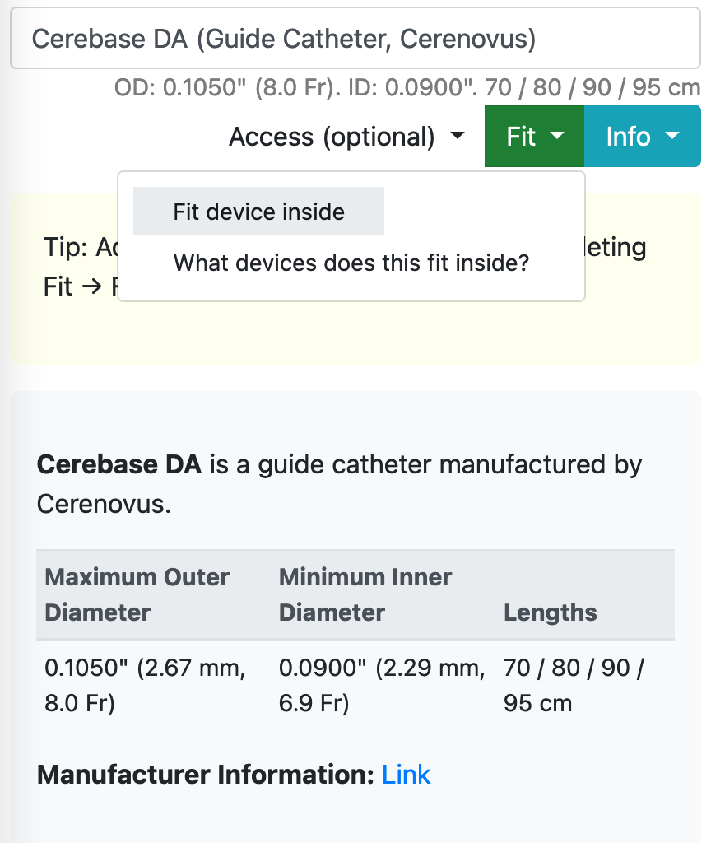Click the Manufacturer Information label

205,775
